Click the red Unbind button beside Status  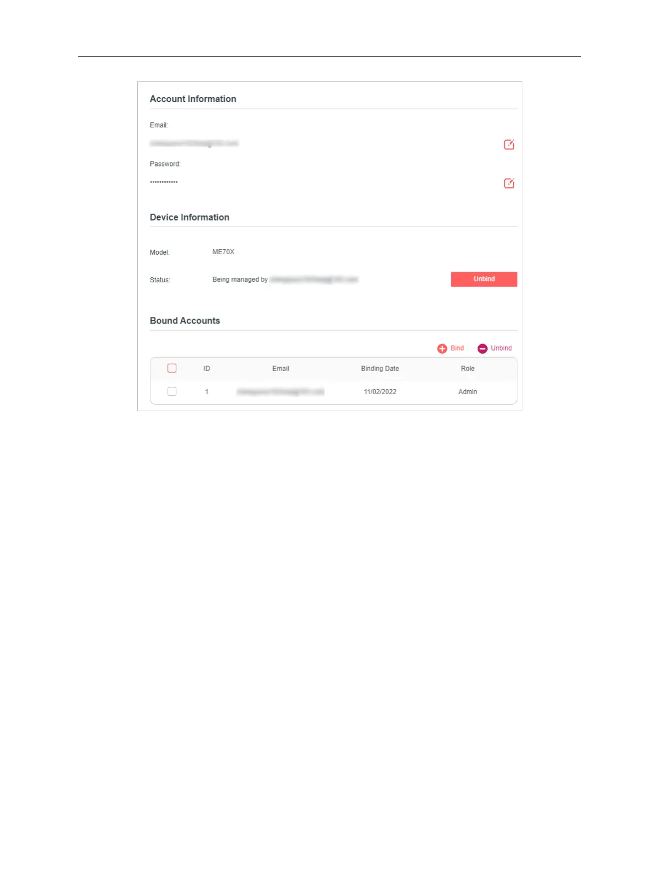(x=484, y=279)
